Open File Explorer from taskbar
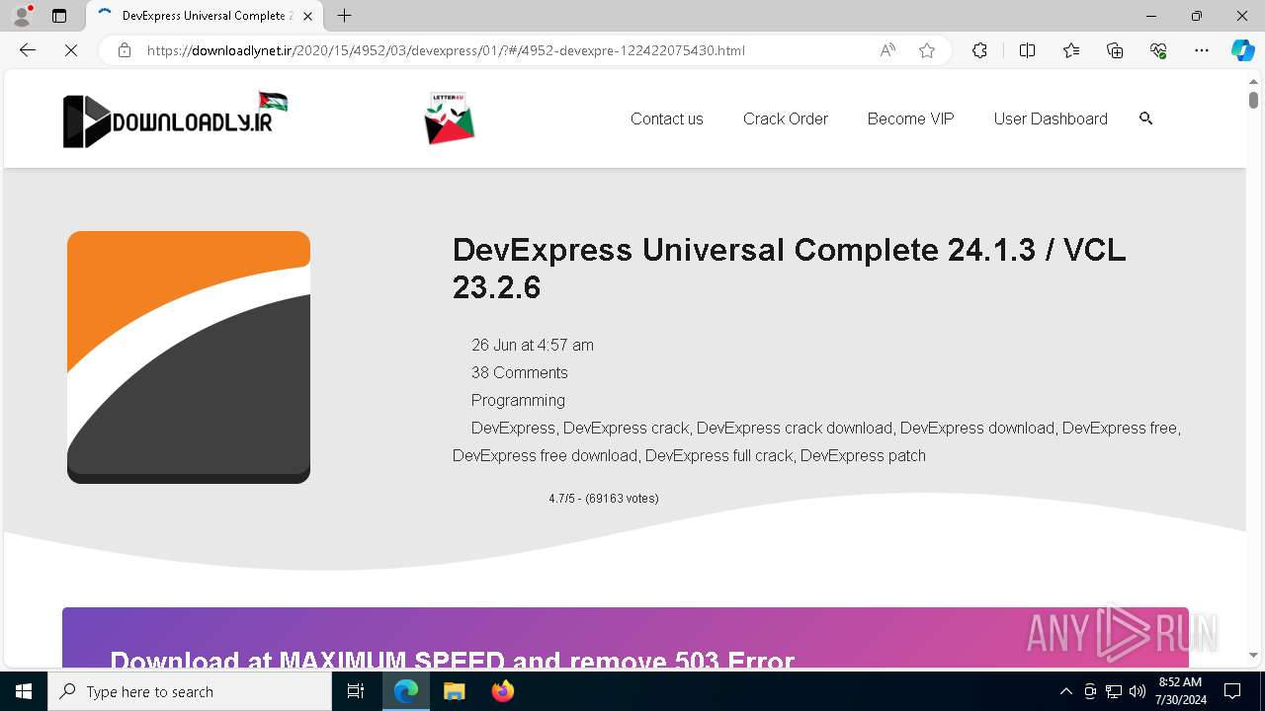Screen dimensions: 1265x711 (x=454, y=691)
